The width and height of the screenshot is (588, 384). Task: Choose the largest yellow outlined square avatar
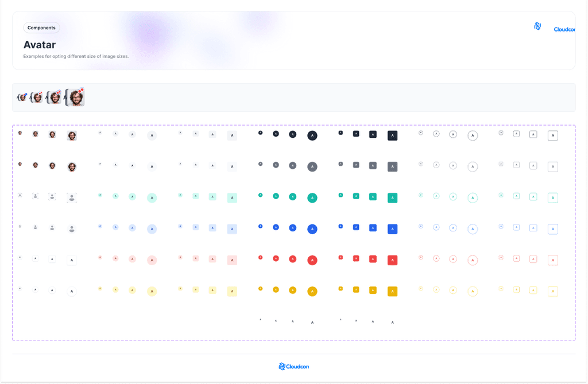tap(553, 291)
